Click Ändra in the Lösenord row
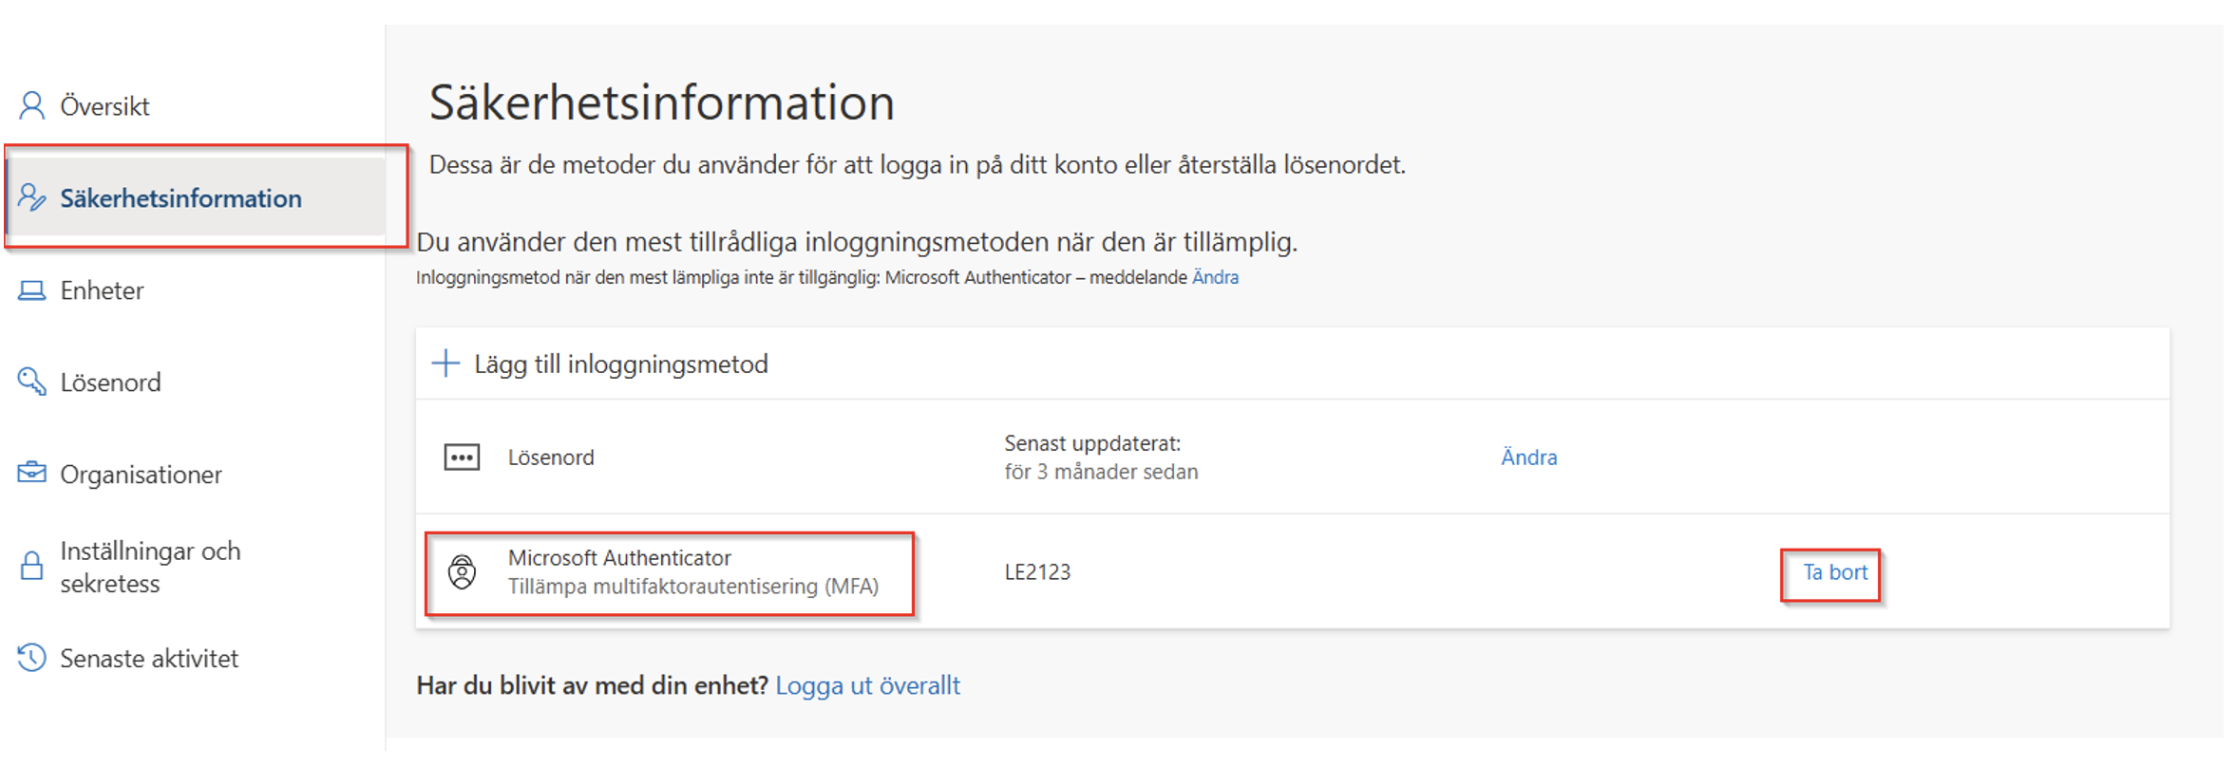 click(x=1528, y=457)
